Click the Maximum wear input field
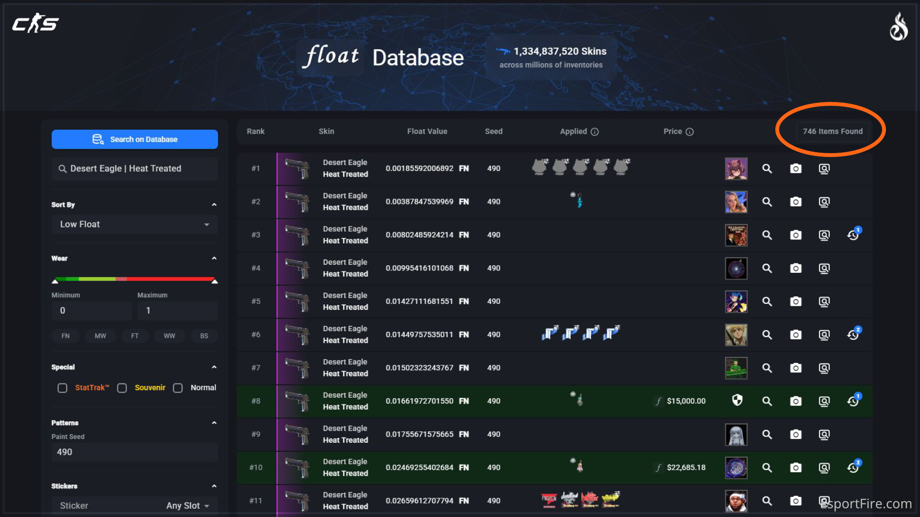 pyautogui.click(x=178, y=311)
